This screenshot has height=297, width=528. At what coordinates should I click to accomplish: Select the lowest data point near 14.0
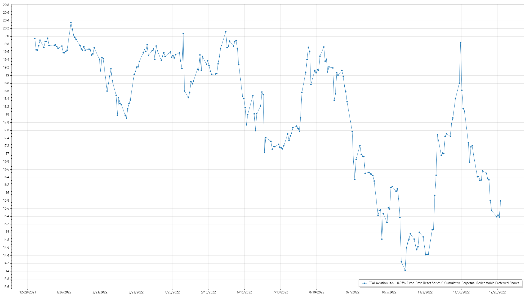pyautogui.click(x=405, y=270)
